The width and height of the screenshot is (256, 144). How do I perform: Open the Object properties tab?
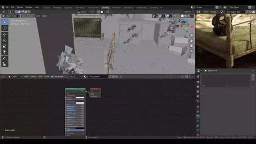coord(198,107)
